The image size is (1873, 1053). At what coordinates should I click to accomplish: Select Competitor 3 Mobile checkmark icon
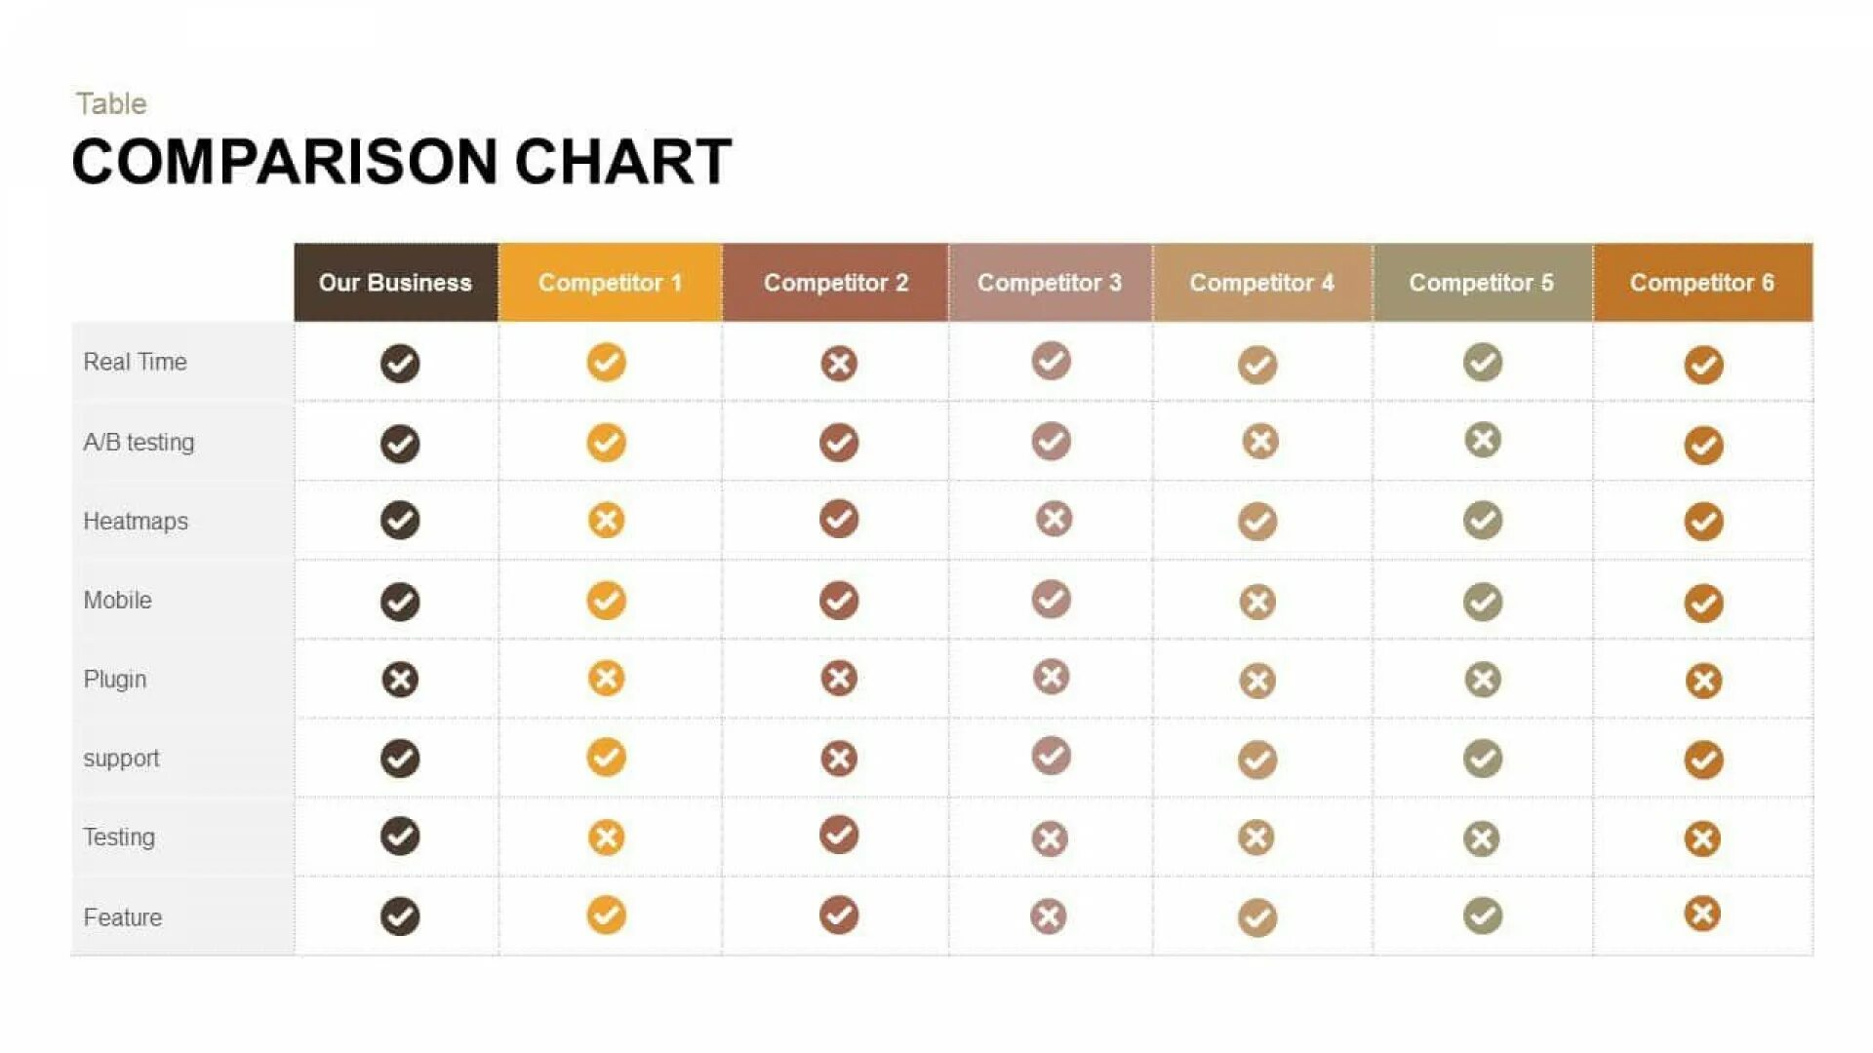click(x=1051, y=599)
